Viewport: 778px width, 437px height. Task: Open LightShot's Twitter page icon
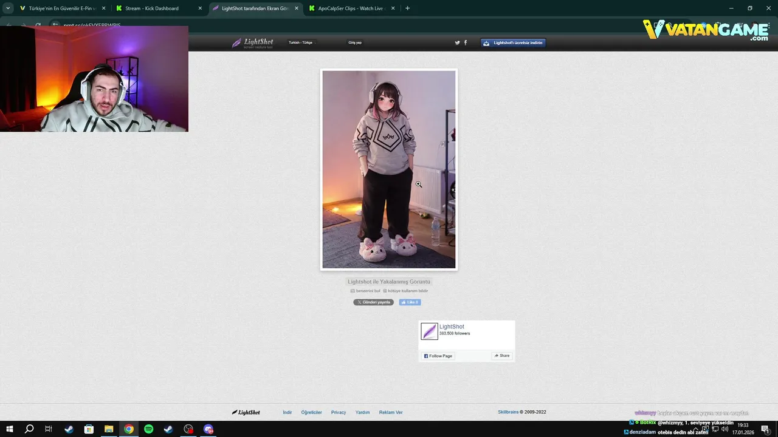[x=458, y=42]
